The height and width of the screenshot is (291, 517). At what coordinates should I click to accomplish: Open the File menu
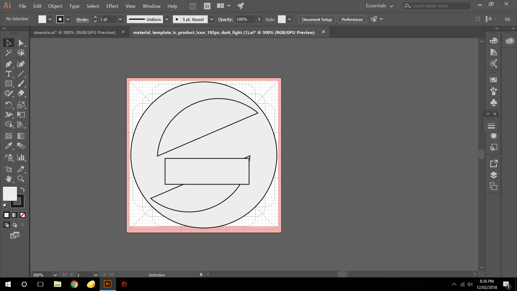[x=23, y=6]
